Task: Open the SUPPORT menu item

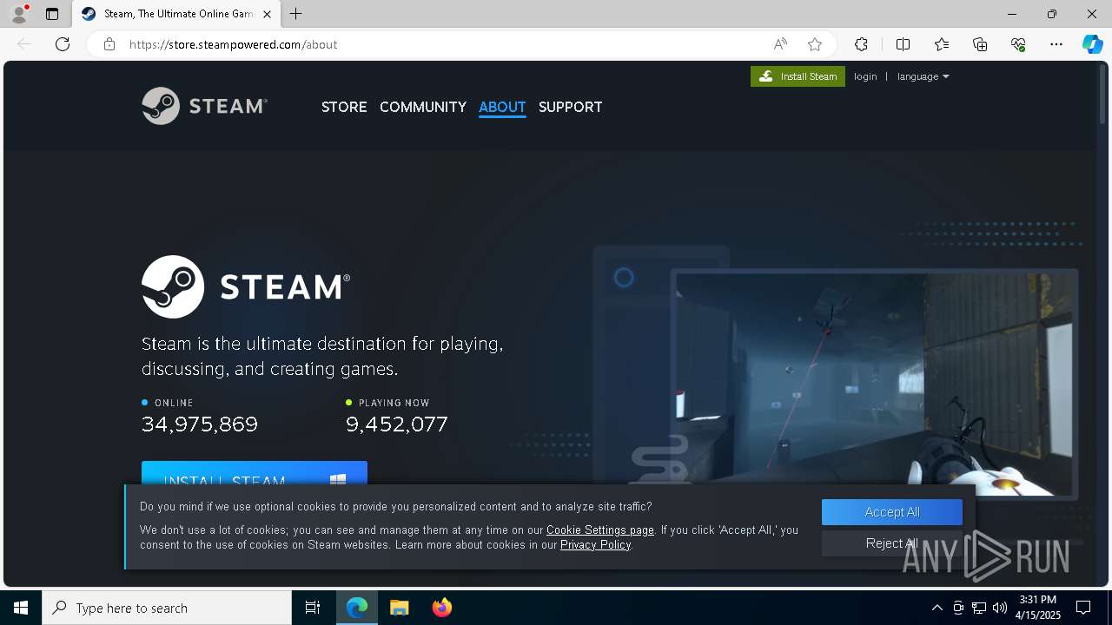Action: tap(570, 107)
